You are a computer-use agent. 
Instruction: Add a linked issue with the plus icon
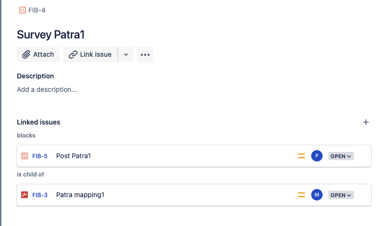(366, 122)
